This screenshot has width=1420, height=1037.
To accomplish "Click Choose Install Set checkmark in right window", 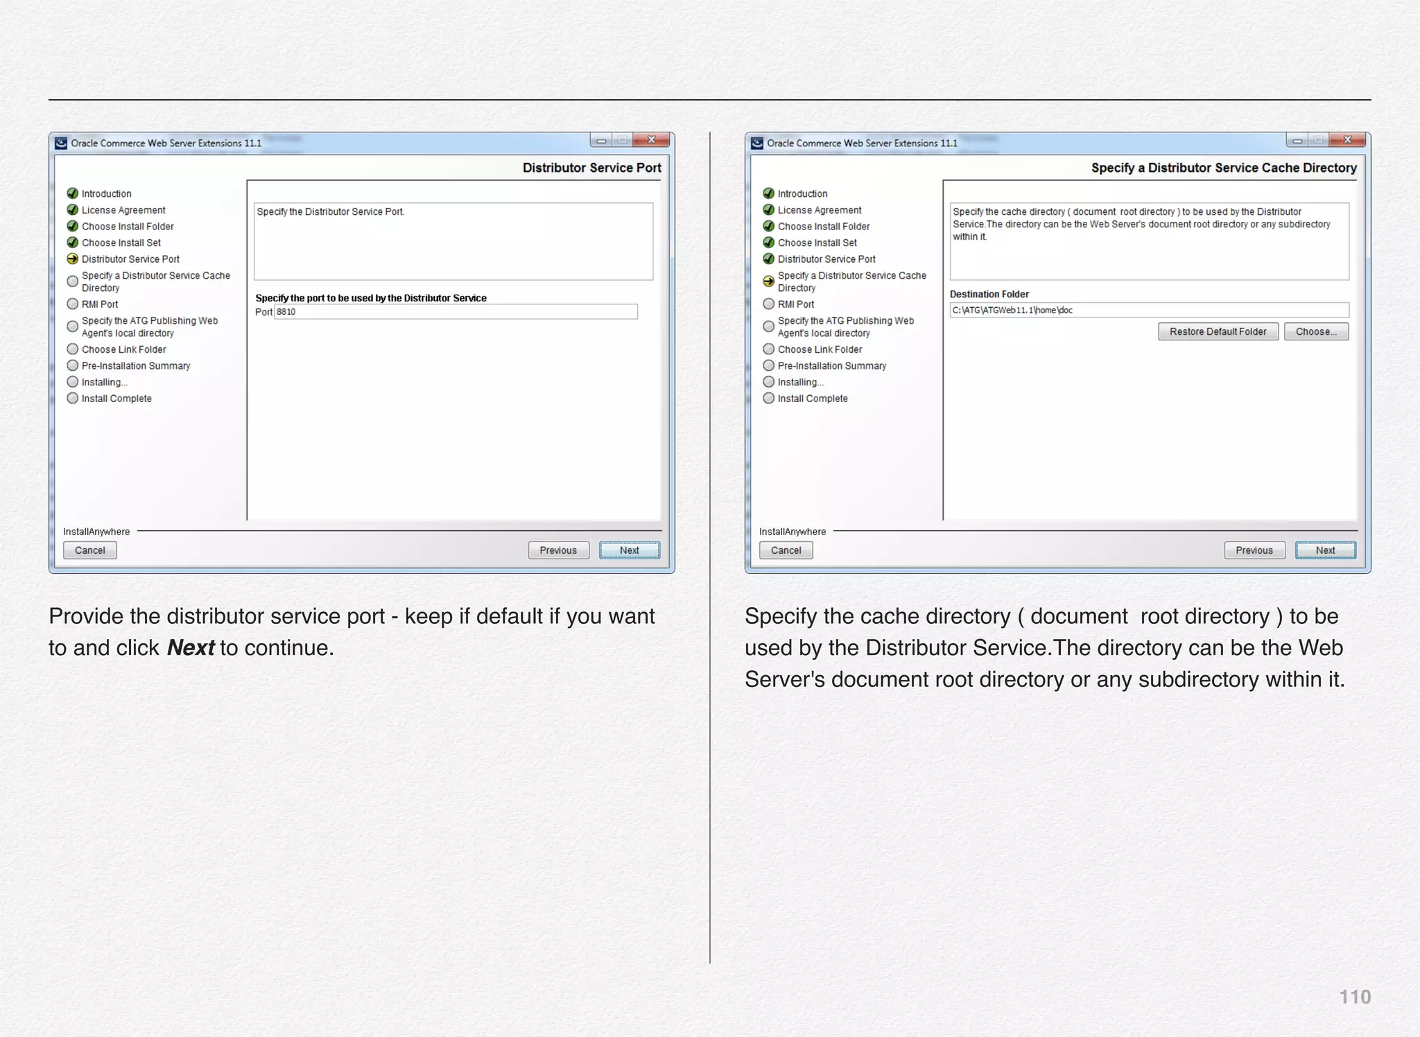I will (x=768, y=243).
